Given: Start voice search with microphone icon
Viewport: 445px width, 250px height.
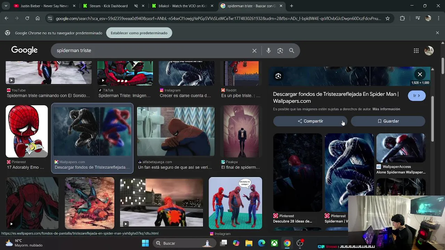Looking at the screenshot, I should [x=268, y=51].
